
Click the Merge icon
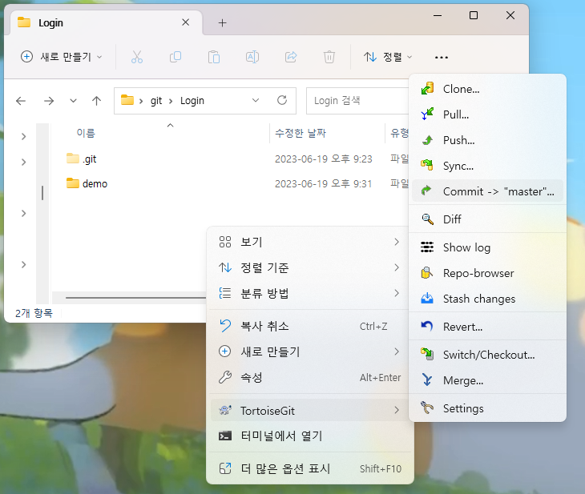click(427, 380)
